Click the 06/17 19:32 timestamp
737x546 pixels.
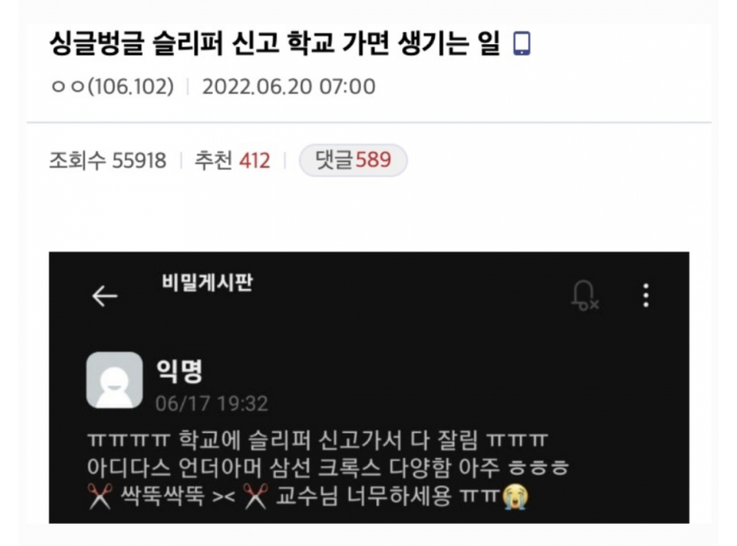tap(212, 404)
